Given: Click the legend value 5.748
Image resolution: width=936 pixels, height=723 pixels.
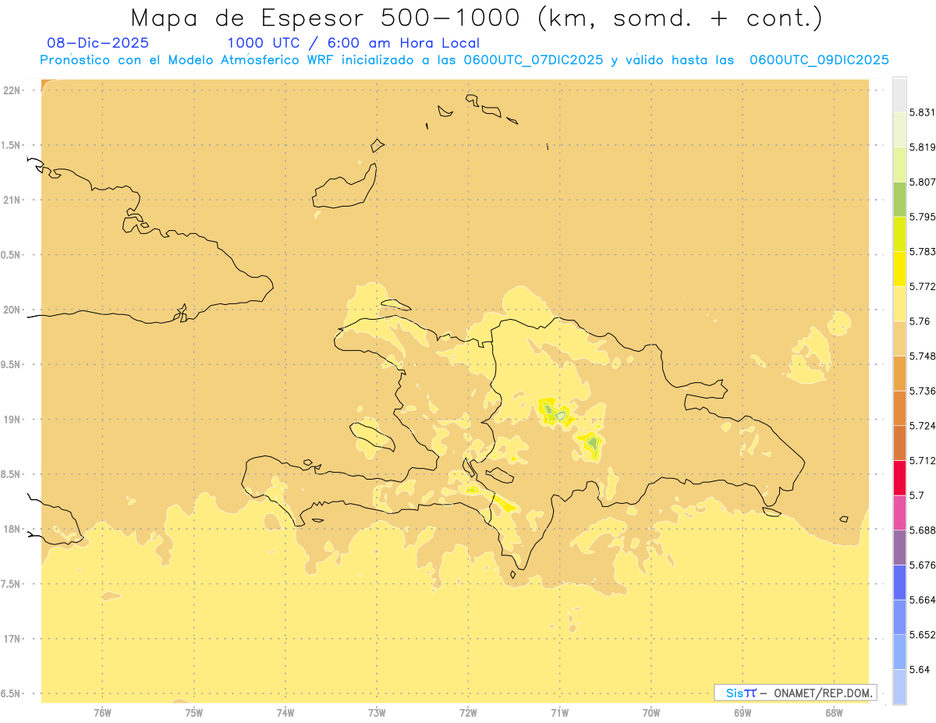Looking at the screenshot, I should pos(923,356).
